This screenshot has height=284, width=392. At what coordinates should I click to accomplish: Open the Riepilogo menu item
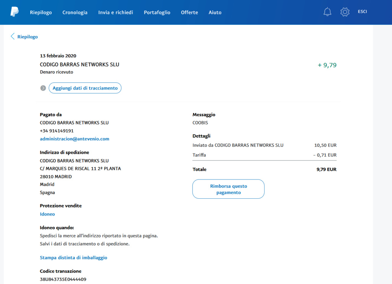[x=41, y=12]
